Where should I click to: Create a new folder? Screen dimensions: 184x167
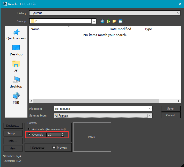tap(114, 21)
